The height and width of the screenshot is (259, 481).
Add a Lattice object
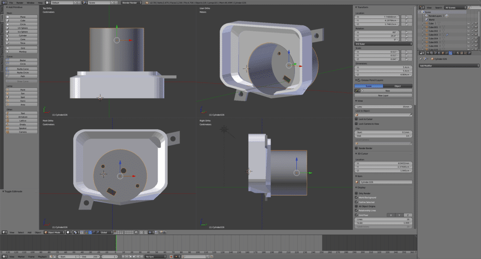tap(23, 121)
